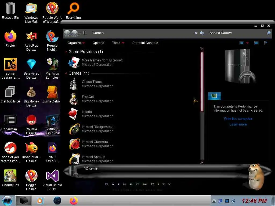
Task: Click the change view icon in toolbar
Action: pyautogui.click(x=241, y=43)
